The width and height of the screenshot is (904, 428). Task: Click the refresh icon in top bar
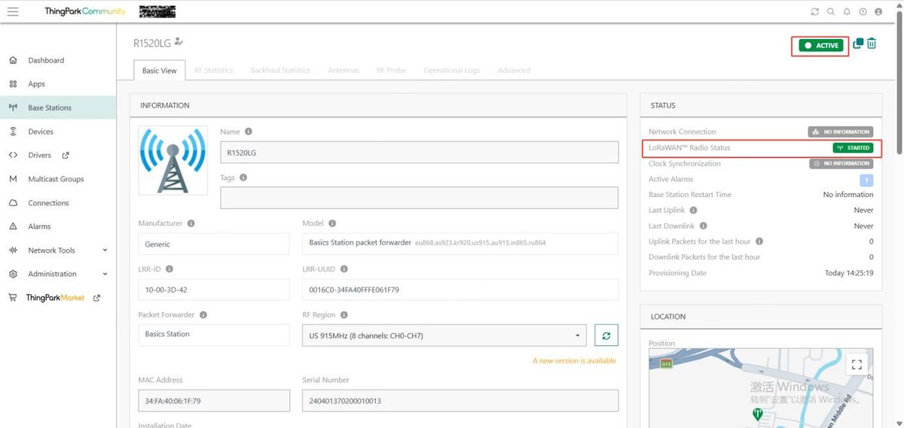(x=814, y=12)
